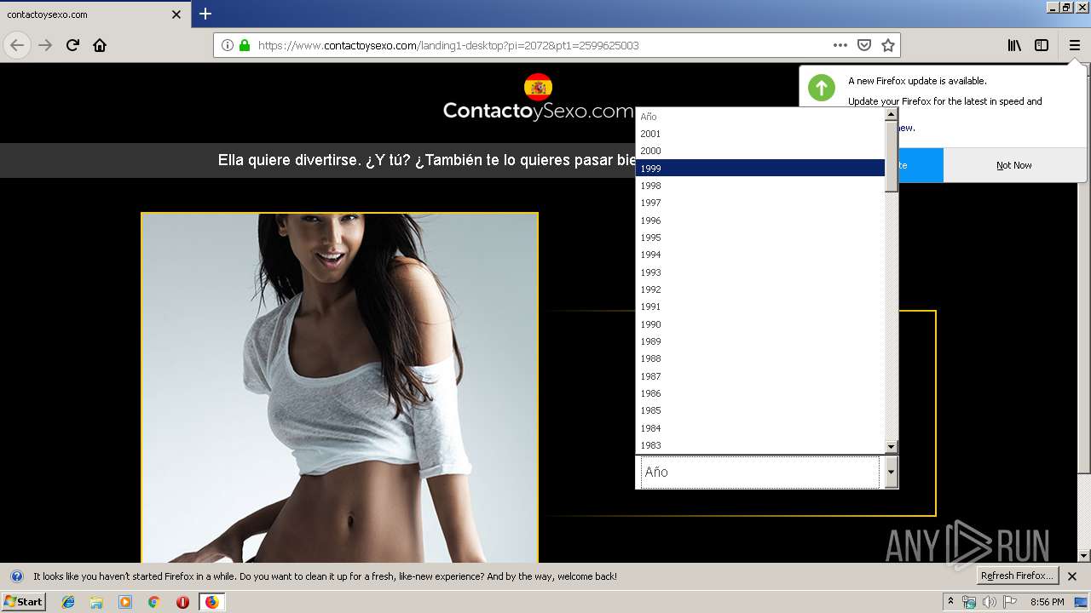Click the notification bar info icon
Image resolution: width=1091 pixels, height=613 pixels.
click(16, 576)
